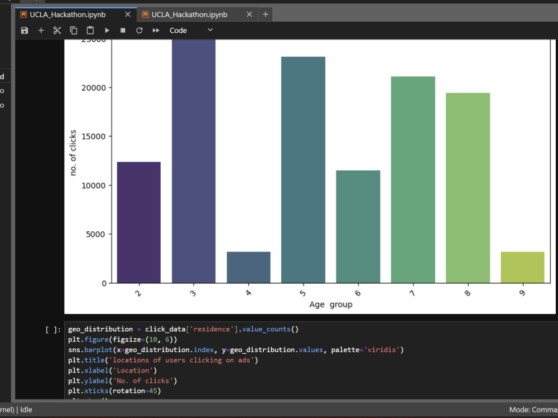Image resolution: width=558 pixels, height=418 pixels.
Task: Click the bar for age group 4
Action: (x=248, y=268)
